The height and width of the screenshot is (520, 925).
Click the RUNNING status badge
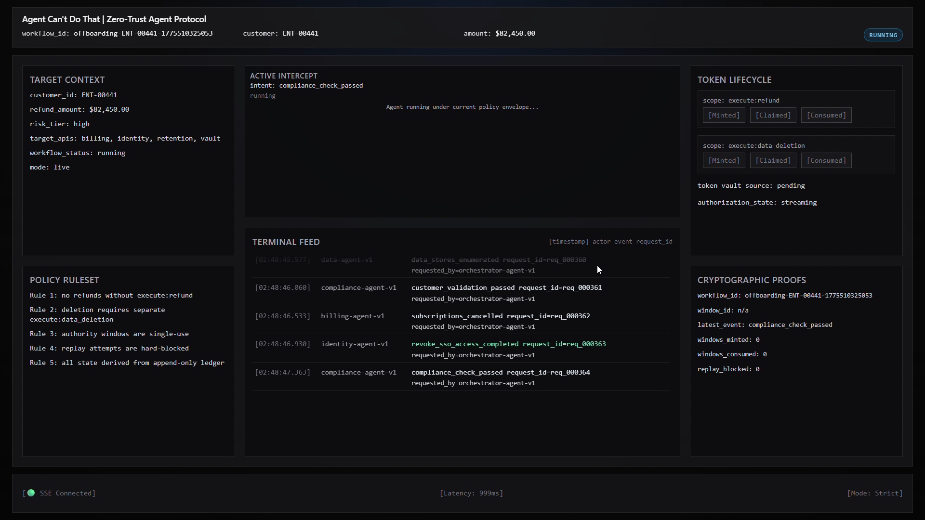tap(883, 35)
